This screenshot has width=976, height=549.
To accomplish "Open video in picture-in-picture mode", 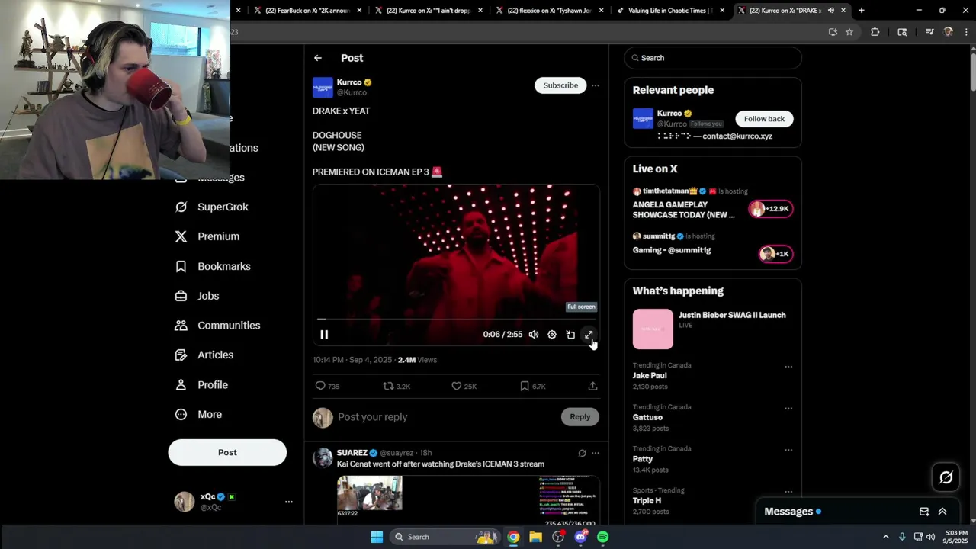I will [570, 335].
